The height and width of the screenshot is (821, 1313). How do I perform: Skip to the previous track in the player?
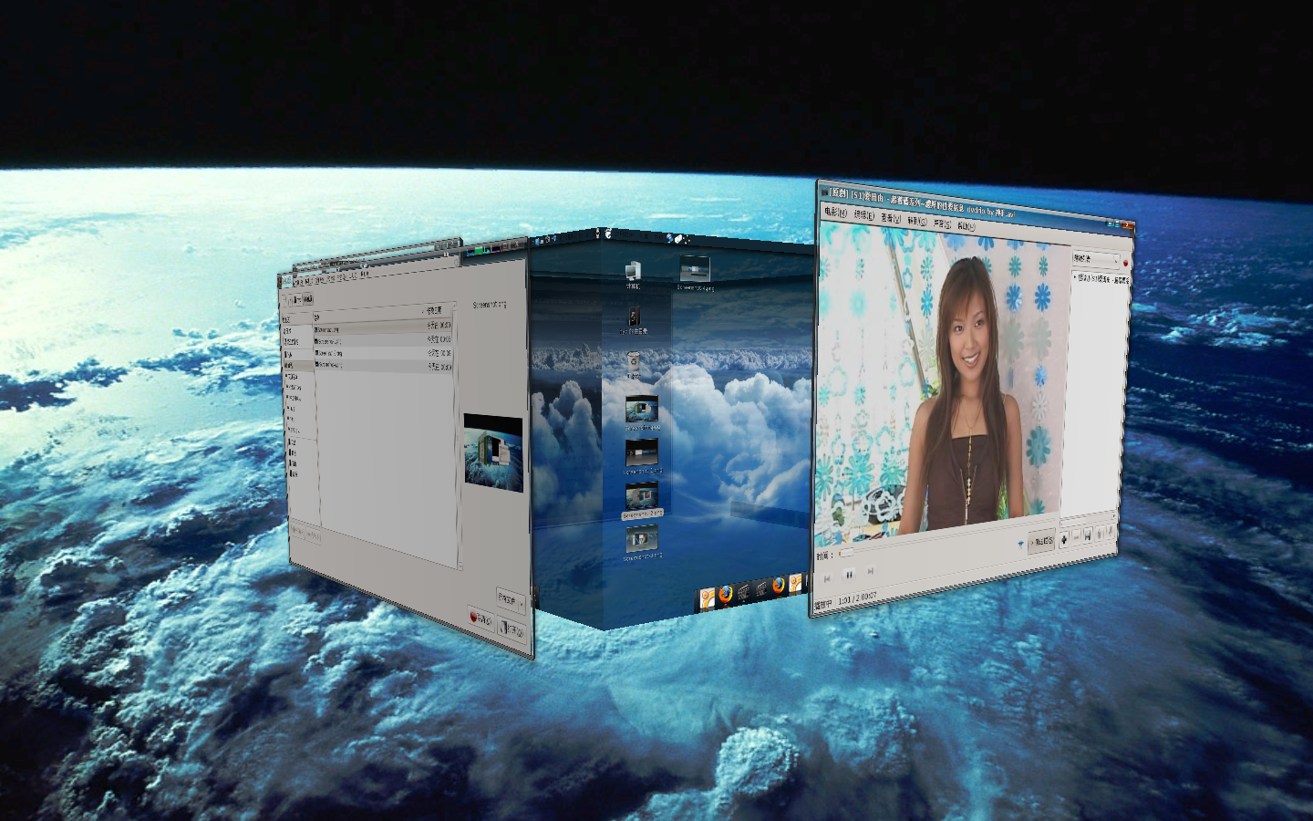[x=827, y=578]
